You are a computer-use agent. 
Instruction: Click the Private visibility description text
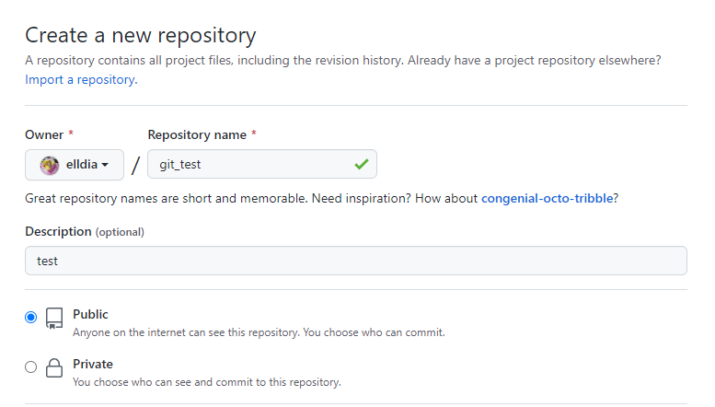tap(207, 381)
